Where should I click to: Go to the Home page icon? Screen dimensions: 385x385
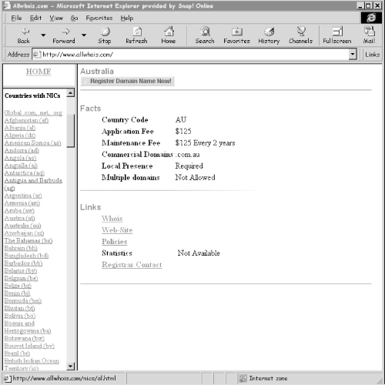coord(169,35)
